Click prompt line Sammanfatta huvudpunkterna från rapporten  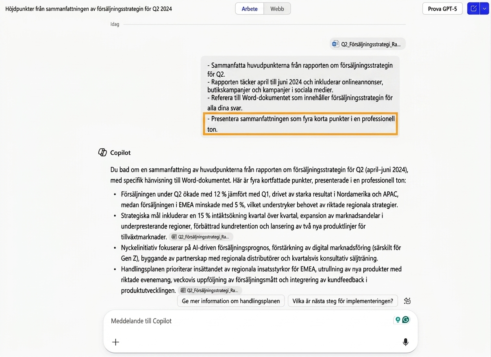point(300,70)
